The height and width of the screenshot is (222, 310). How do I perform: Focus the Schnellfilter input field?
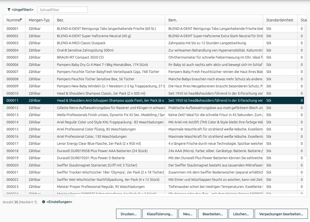coord(62,10)
